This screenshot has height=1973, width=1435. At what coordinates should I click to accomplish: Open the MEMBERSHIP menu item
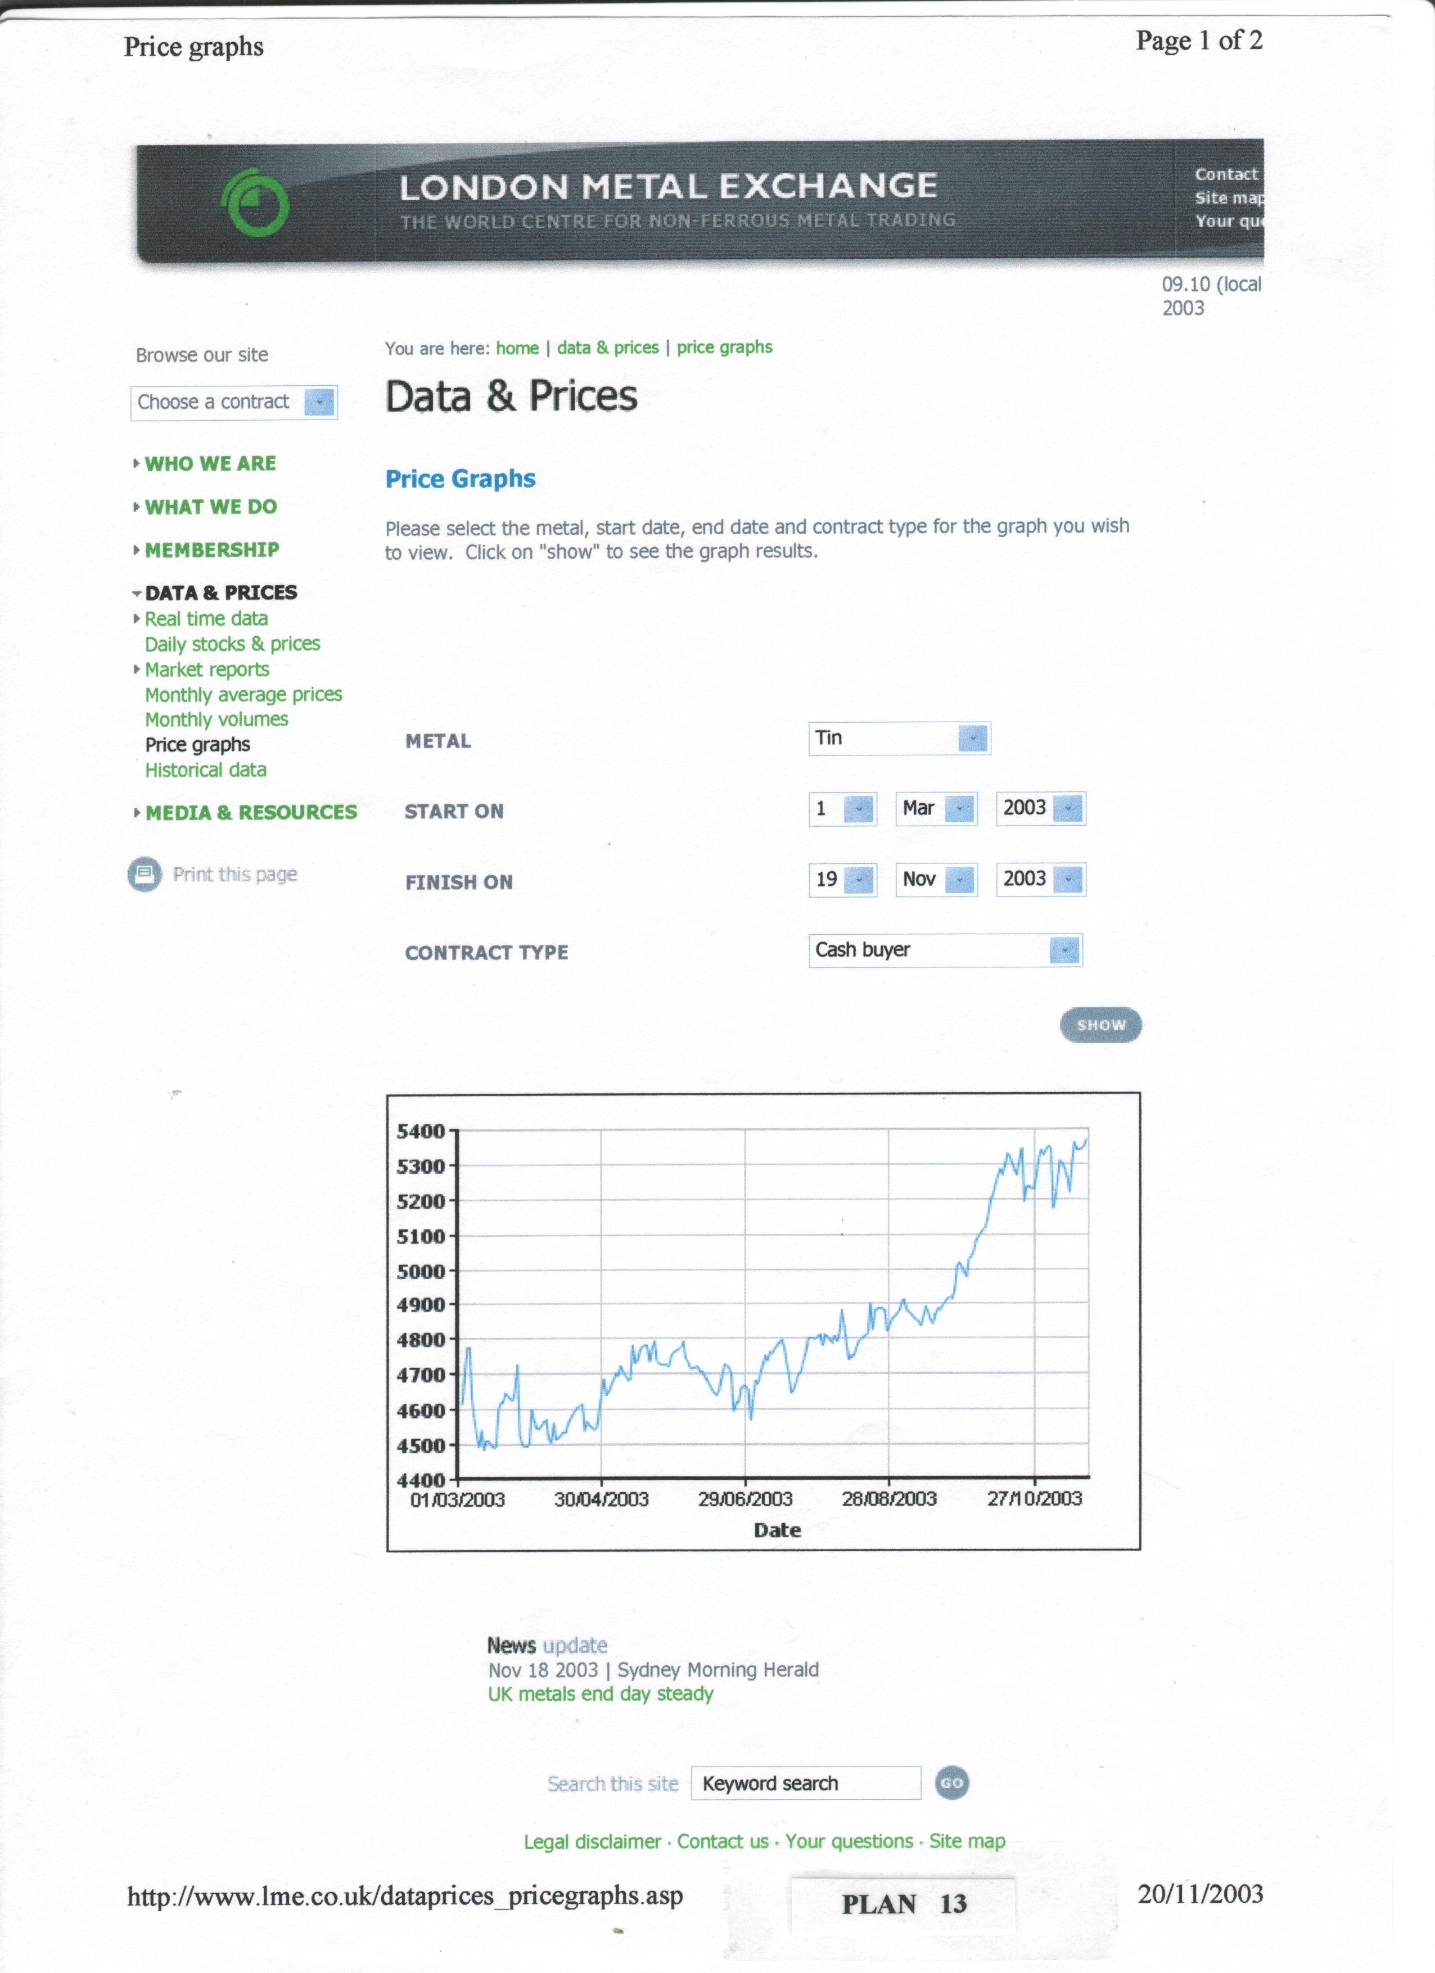[211, 550]
